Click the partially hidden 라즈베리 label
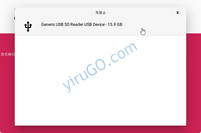 (7, 54)
